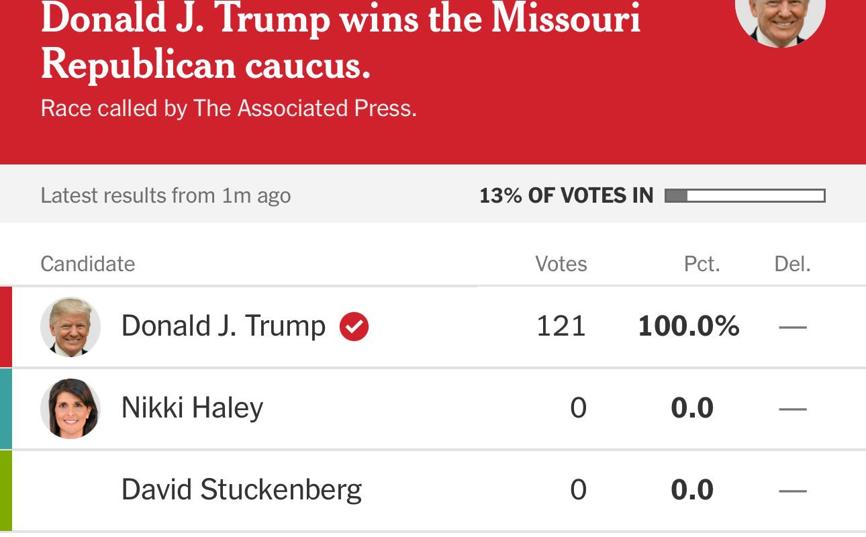Click the Pct. column header

pos(702,264)
